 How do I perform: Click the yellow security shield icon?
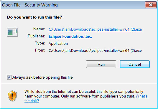[12, 96]
